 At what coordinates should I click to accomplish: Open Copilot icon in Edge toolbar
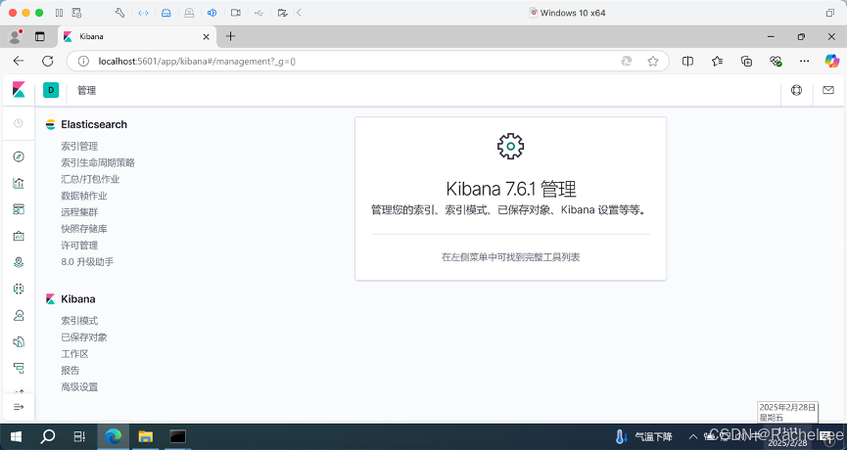click(x=831, y=61)
